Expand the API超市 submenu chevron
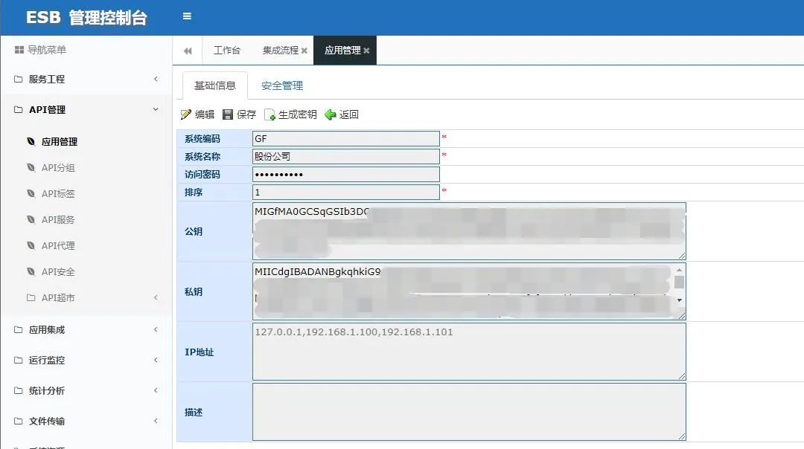This screenshot has width=804, height=449. 156,297
